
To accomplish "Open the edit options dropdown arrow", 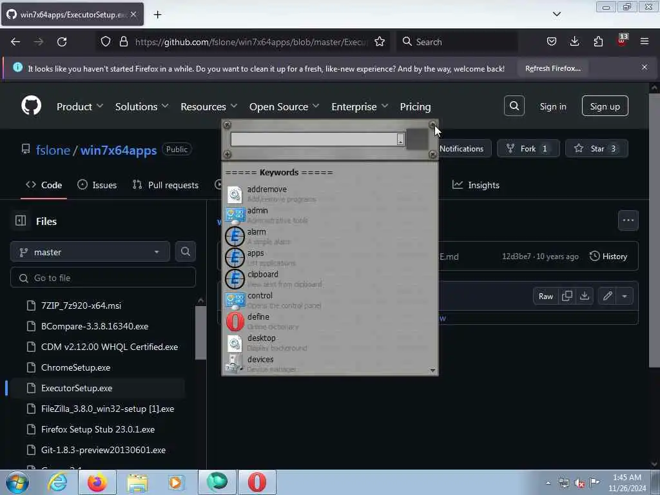I will click(x=624, y=296).
